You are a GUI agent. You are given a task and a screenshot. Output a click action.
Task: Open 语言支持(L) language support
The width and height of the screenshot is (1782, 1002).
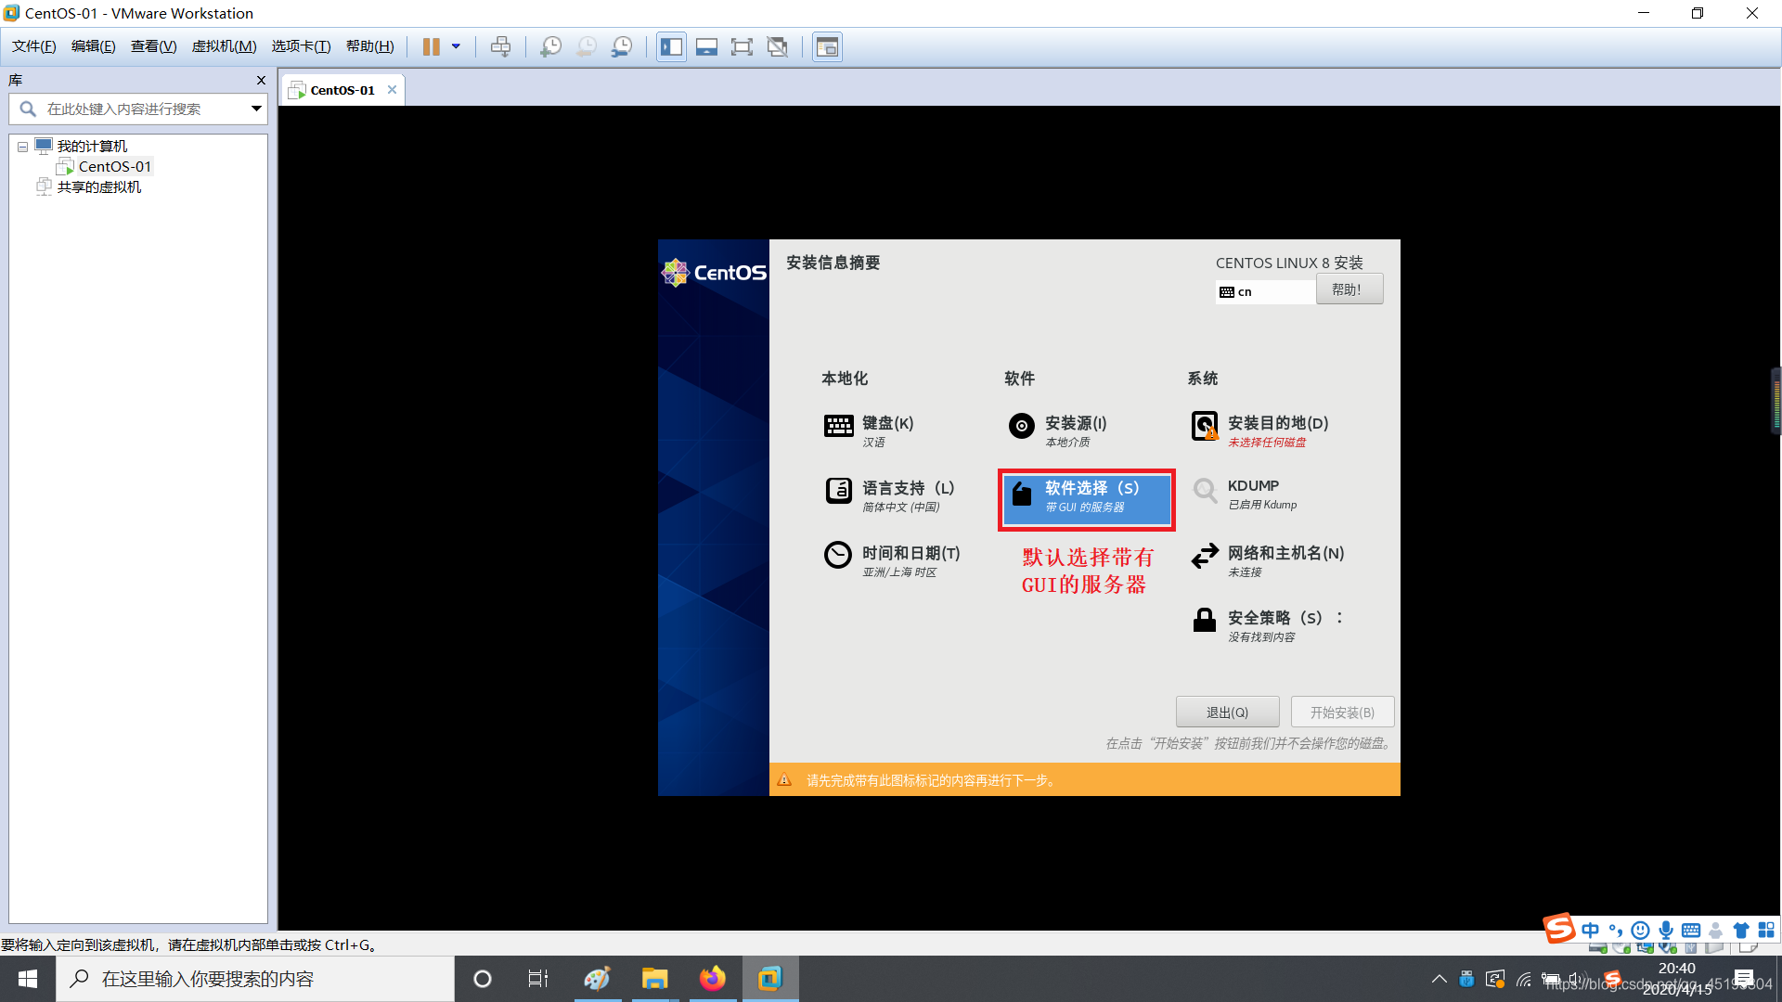pos(889,495)
